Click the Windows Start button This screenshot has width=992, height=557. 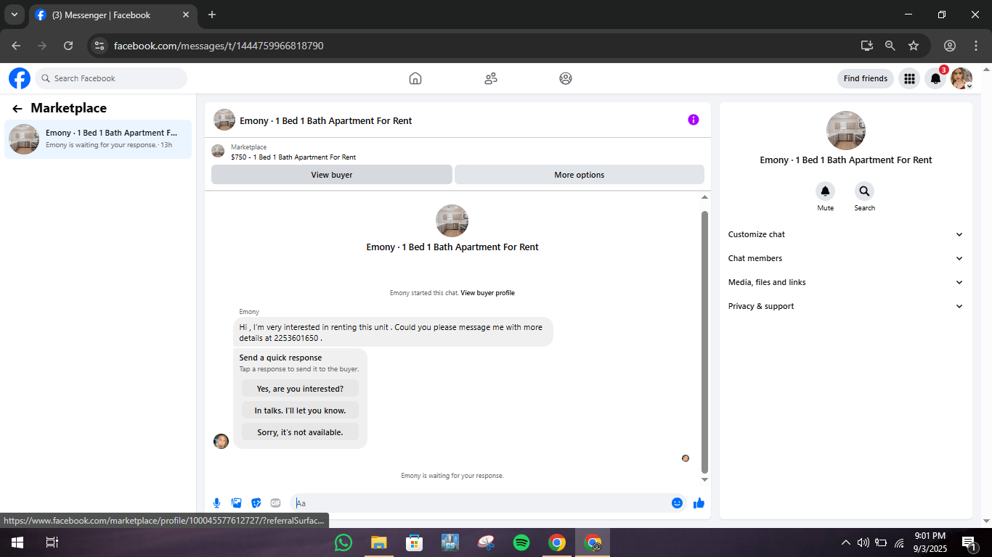click(17, 542)
